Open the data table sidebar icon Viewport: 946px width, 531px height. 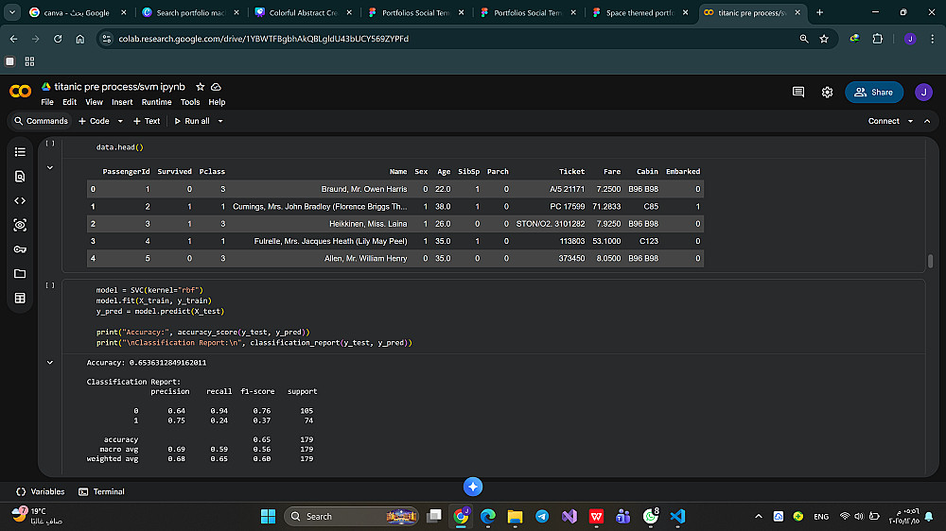[20, 298]
